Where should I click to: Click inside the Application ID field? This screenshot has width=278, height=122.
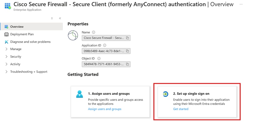(106, 51)
